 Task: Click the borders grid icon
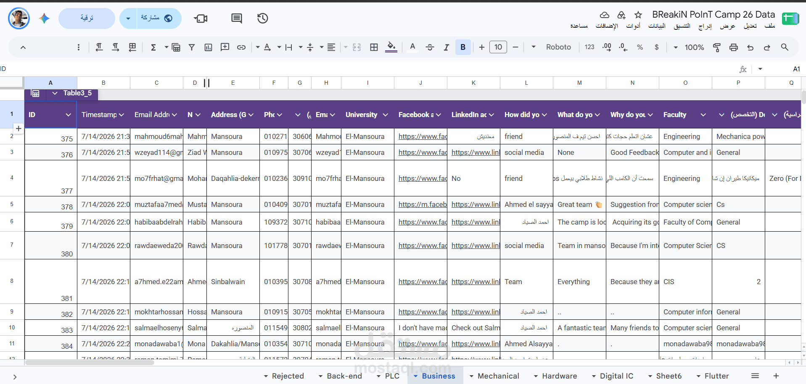(374, 47)
